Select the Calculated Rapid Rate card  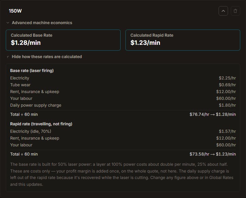(183, 40)
